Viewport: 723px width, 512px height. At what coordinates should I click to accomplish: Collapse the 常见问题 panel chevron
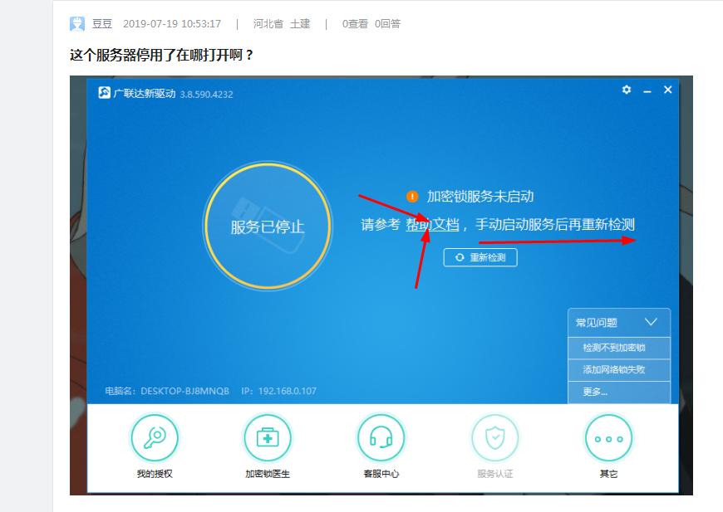(x=651, y=322)
